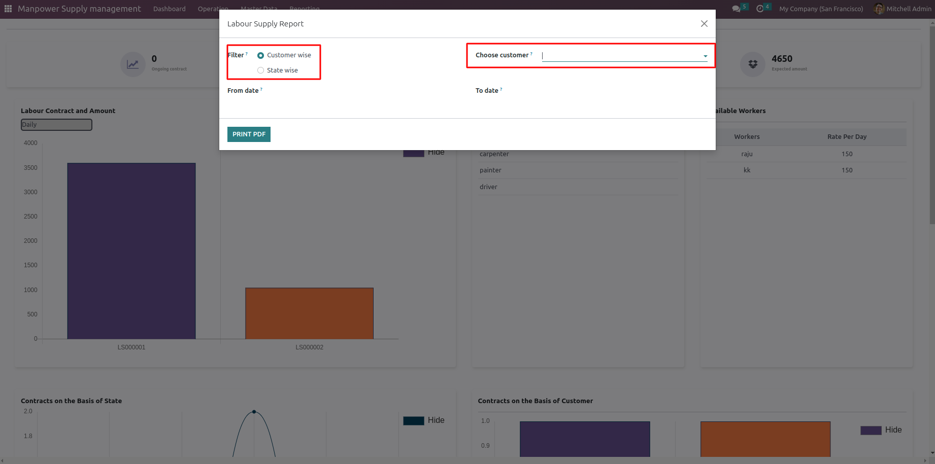Toggle the Contracts by State legend swatch

coord(414,421)
